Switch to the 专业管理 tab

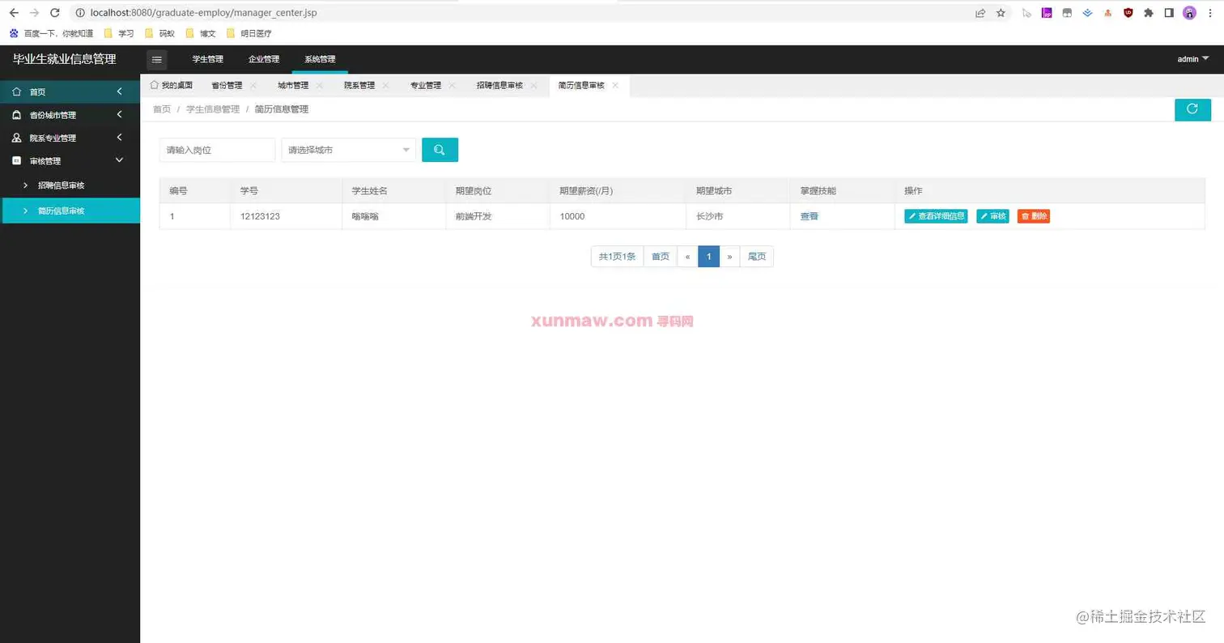point(426,85)
